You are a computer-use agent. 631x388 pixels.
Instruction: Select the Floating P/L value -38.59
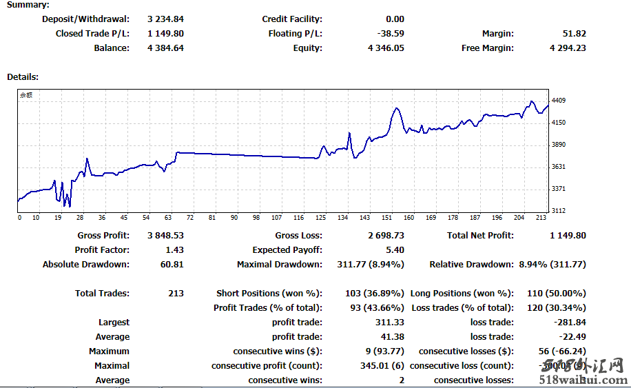390,34
